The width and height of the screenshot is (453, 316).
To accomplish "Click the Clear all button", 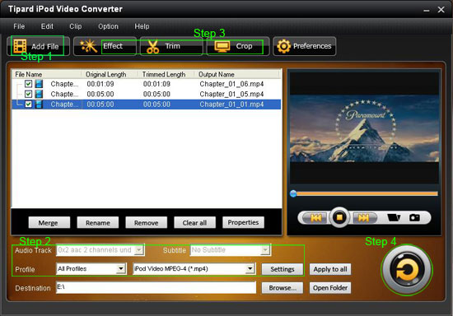I will pos(194,223).
